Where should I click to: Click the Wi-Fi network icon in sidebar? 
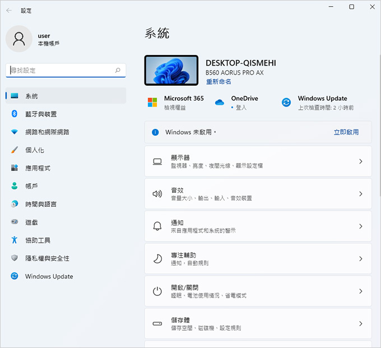(15, 132)
